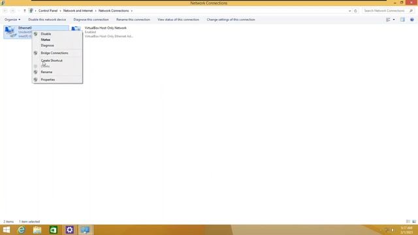The height and width of the screenshot is (235, 418).
Task: Click the Forward navigation arrow
Action: (12, 10)
